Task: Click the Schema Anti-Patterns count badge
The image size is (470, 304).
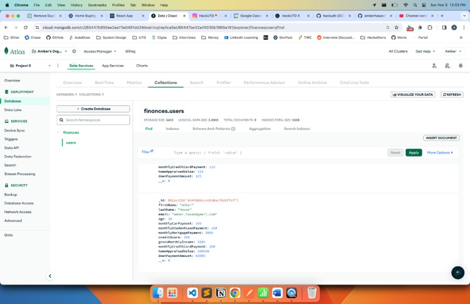Action: click(233, 129)
